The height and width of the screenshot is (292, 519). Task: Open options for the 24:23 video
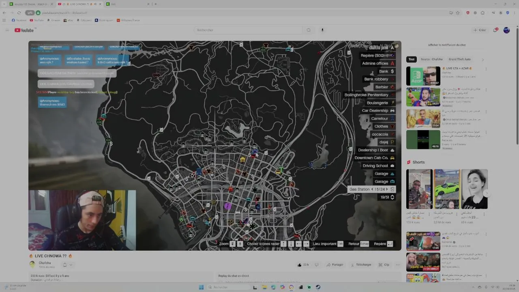[486, 90]
